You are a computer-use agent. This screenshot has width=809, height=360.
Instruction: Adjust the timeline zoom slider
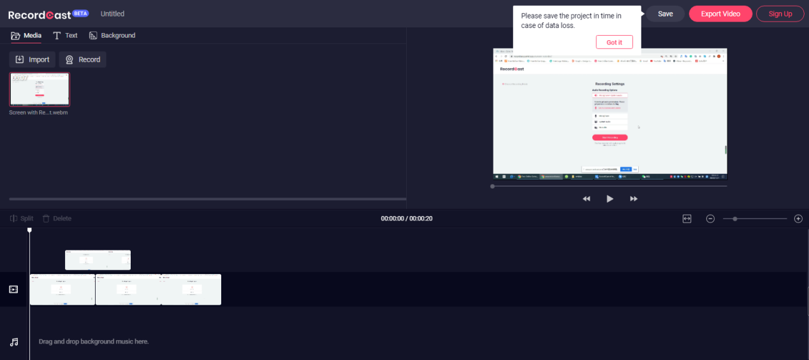pos(755,219)
